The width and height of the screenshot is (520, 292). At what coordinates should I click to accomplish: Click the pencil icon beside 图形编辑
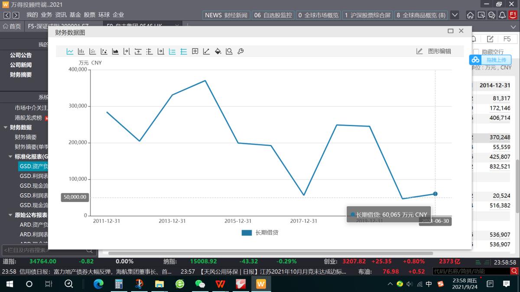(x=419, y=51)
